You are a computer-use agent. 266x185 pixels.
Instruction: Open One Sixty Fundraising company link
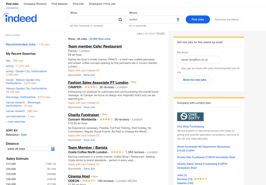(190, 126)
